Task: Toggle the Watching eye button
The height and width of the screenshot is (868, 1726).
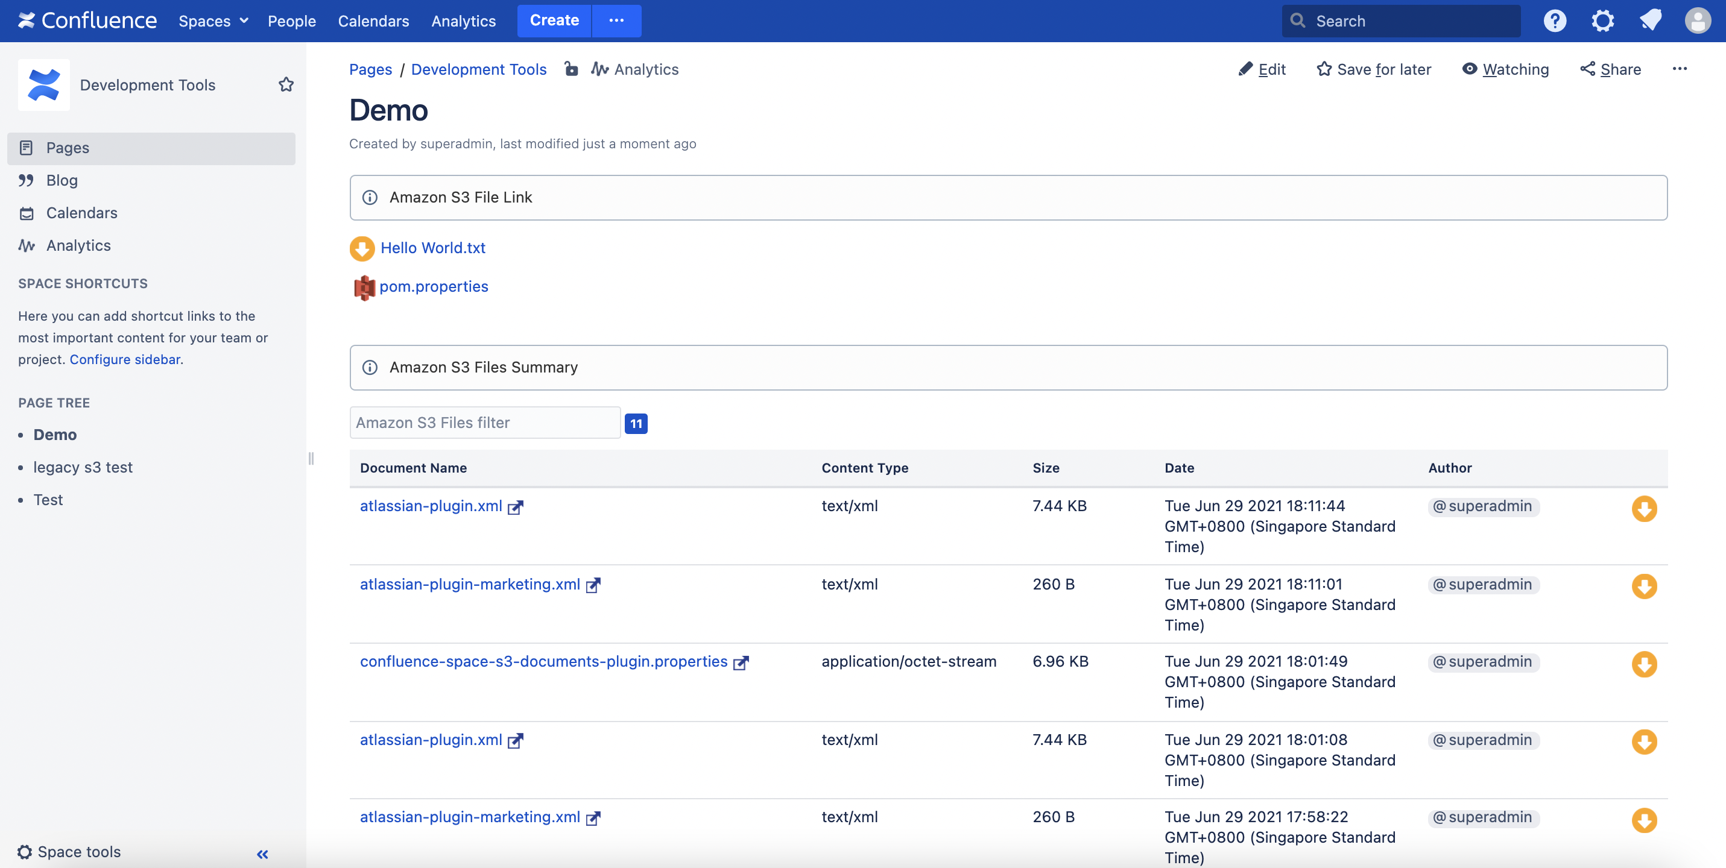Action: point(1505,70)
